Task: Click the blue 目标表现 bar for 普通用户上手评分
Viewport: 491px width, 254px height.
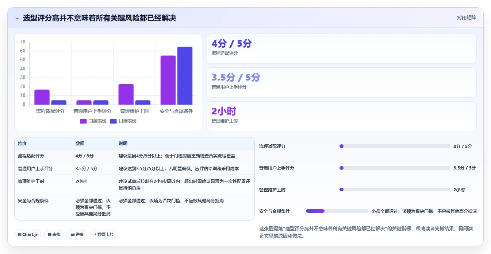Action: (x=101, y=102)
